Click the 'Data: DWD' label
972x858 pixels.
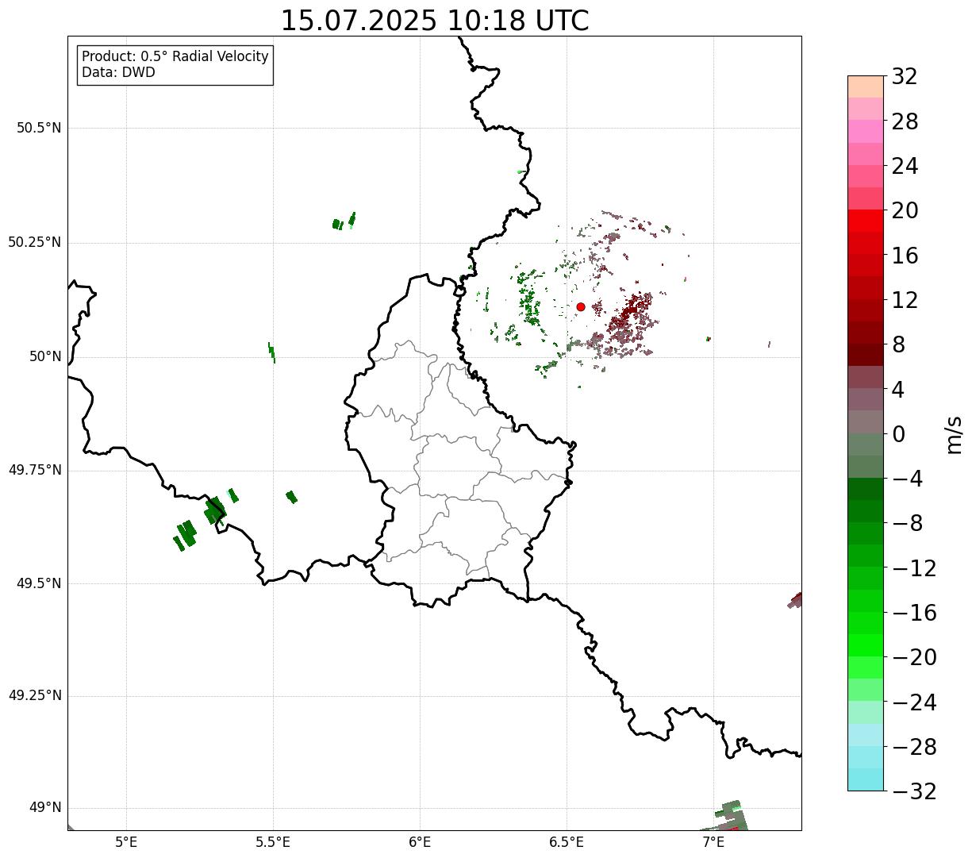pyautogui.click(x=118, y=72)
